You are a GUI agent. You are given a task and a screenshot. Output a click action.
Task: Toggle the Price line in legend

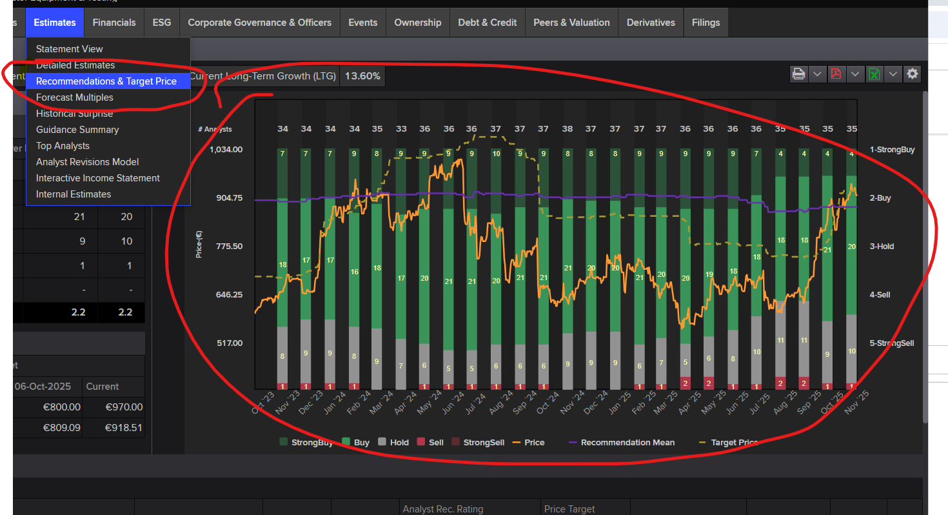pos(528,443)
